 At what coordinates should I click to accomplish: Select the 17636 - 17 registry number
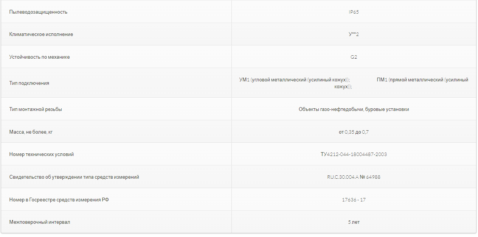[354, 200]
